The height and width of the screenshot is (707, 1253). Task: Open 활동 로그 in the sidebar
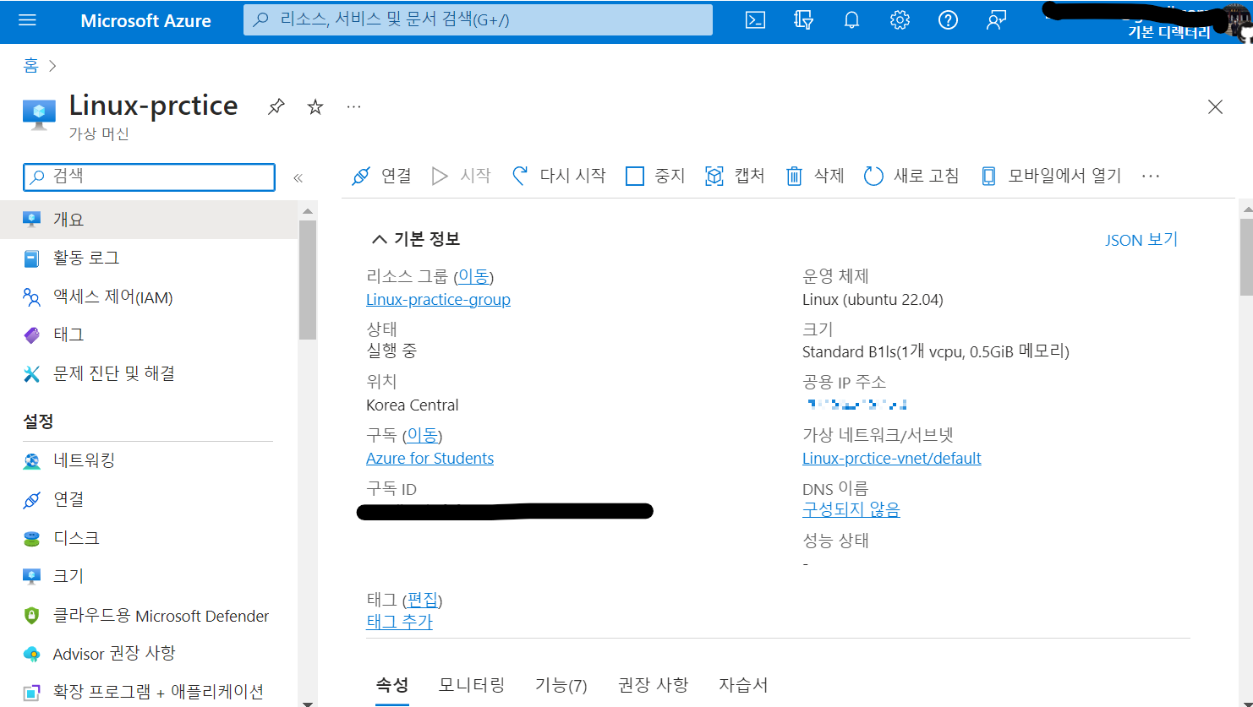149,258
